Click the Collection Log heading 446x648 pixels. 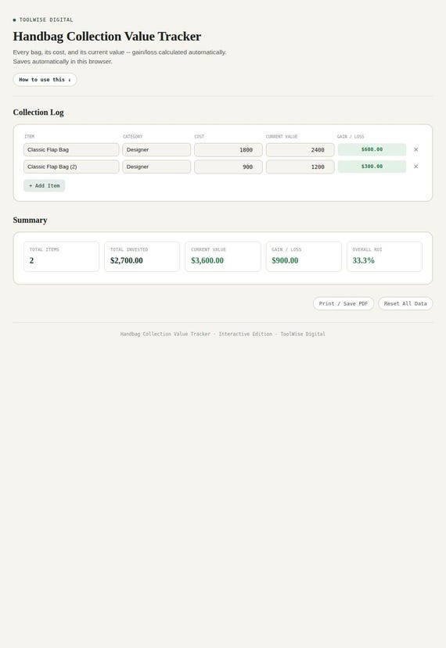pos(38,113)
